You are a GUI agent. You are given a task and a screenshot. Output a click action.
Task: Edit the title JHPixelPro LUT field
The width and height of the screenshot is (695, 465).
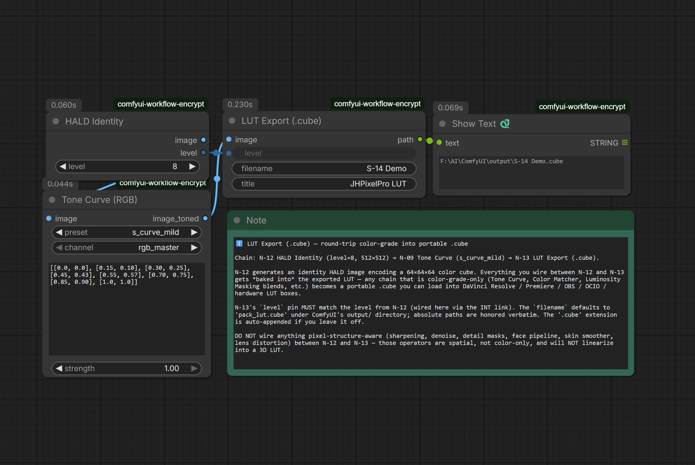tap(324, 184)
